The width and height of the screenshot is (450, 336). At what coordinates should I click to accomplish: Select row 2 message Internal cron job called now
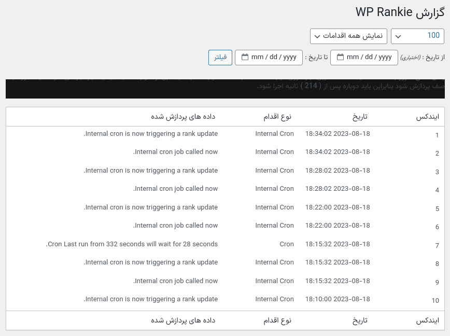point(175,152)
